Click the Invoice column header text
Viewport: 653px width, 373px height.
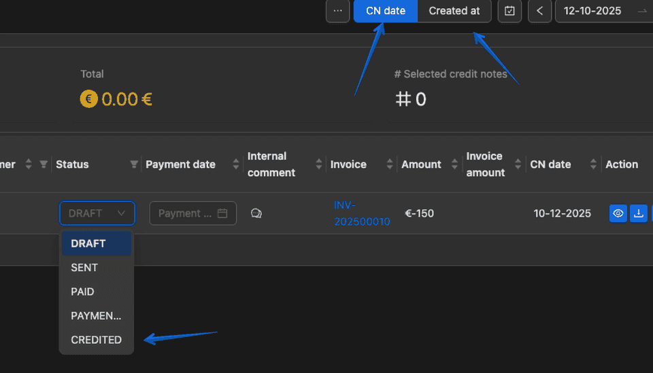[x=348, y=164]
